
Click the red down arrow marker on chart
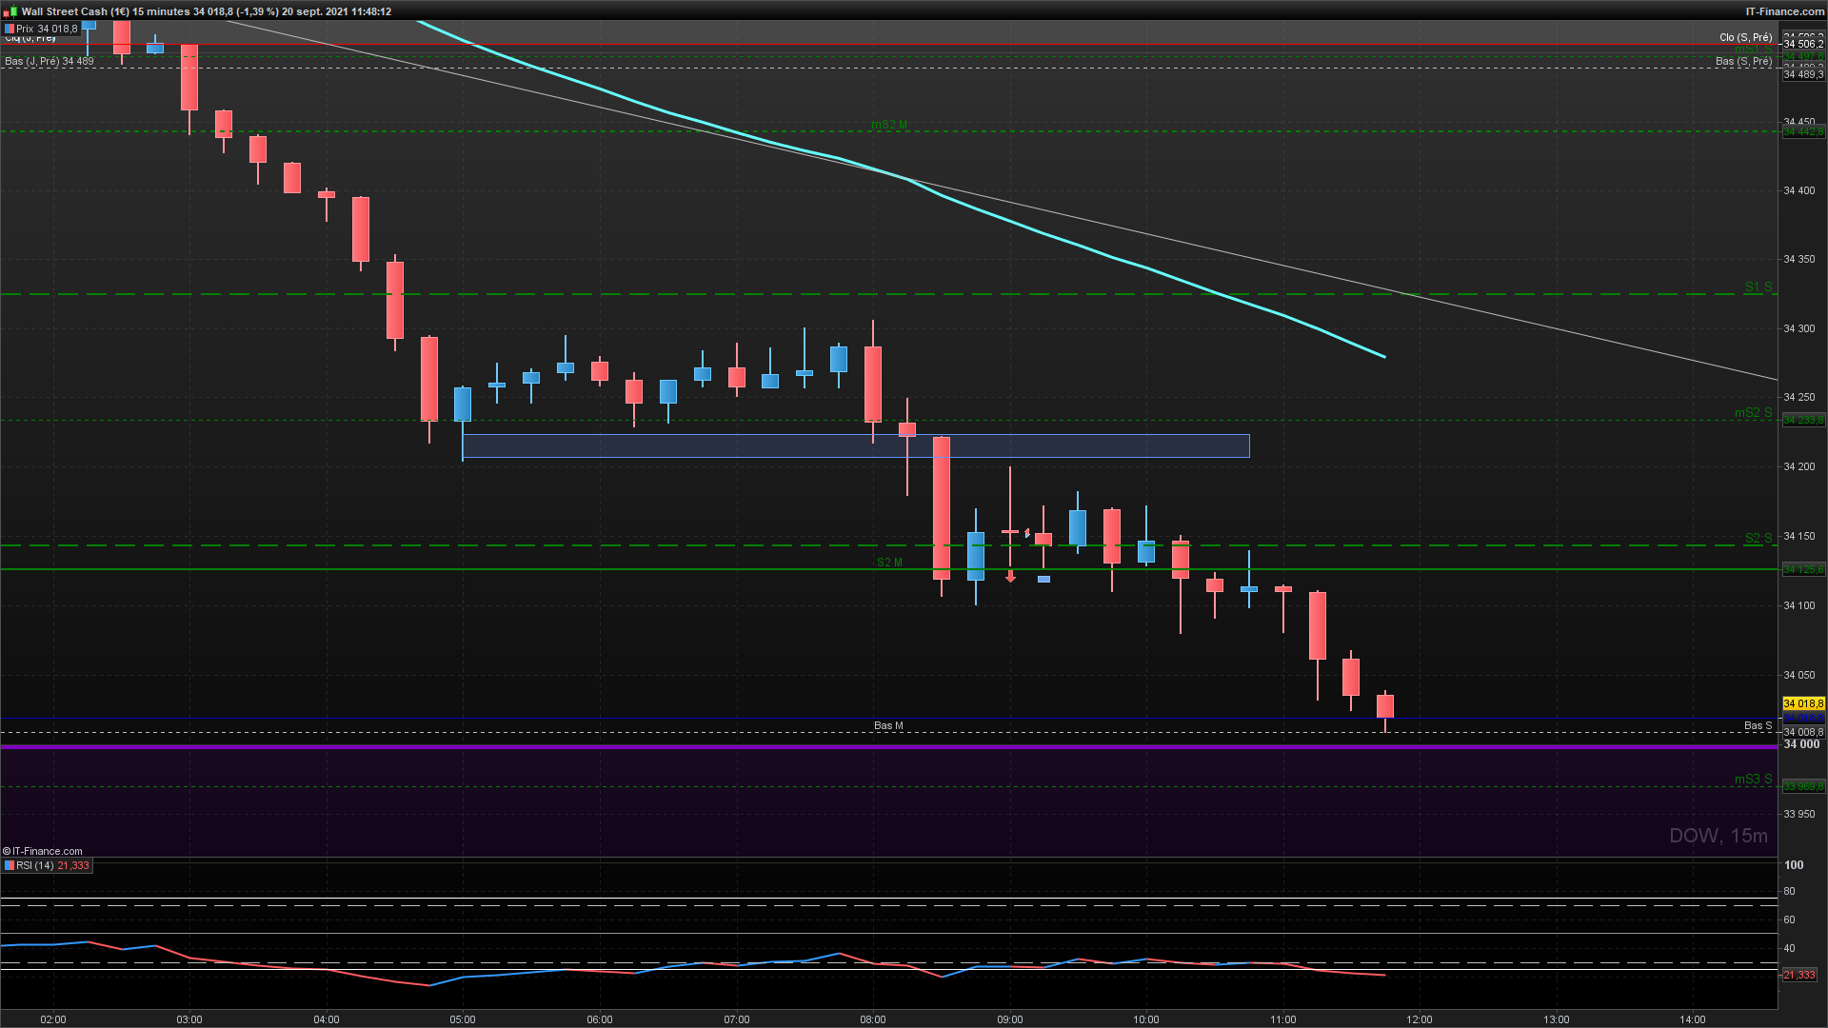1010,577
